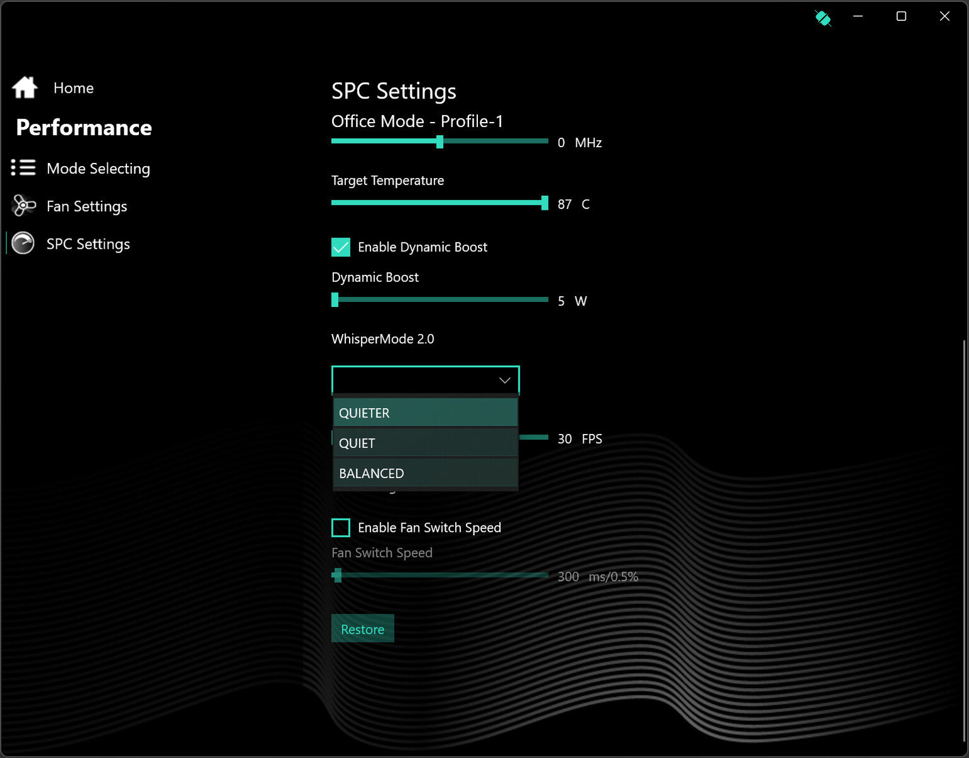The height and width of the screenshot is (758, 969).
Task: Click the WhisperMode 2.0 label
Action: (383, 339)
